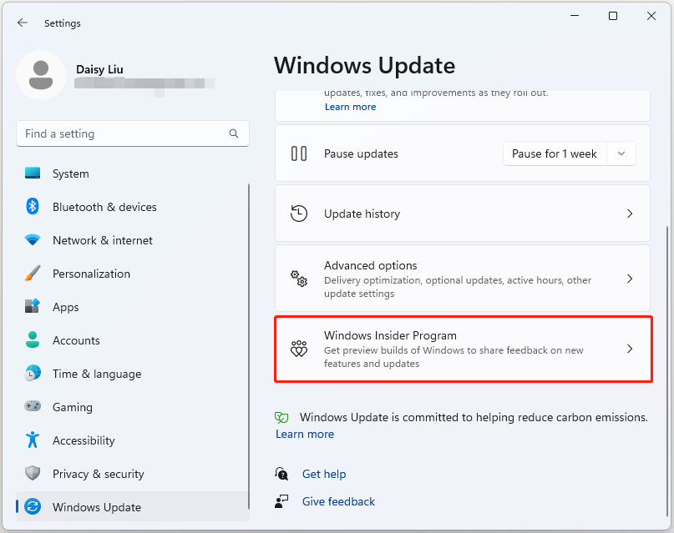
Task: Click Give feedback
Action: (x=337, y=501)
